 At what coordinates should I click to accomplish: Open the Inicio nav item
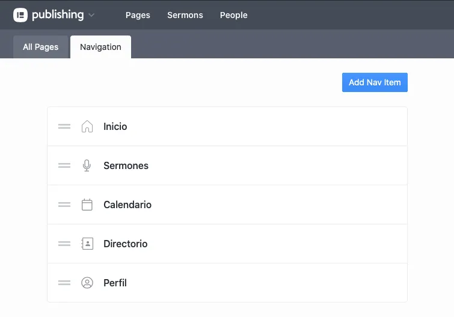(x=115, y=126)
